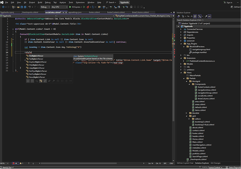The width and height of the screenshot is (241, 169).
Task: Expand the Dependencies node
Action: (x=181, y=32)
